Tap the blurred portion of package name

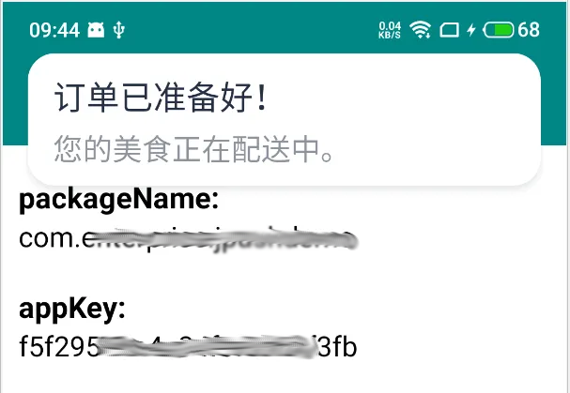pyautogui.click(x=223, y=239)
